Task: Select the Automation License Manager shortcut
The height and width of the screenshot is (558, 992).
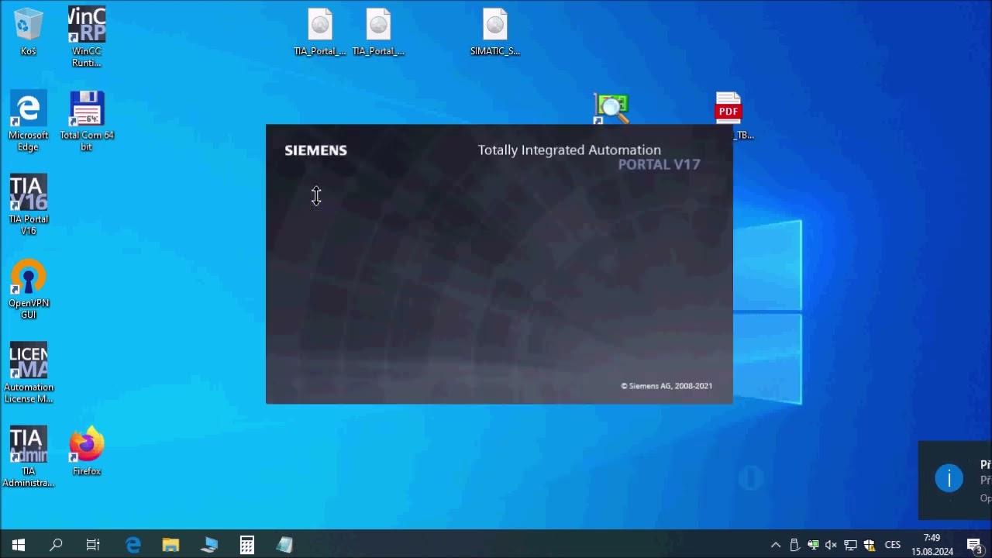Action: click(29, 373)
